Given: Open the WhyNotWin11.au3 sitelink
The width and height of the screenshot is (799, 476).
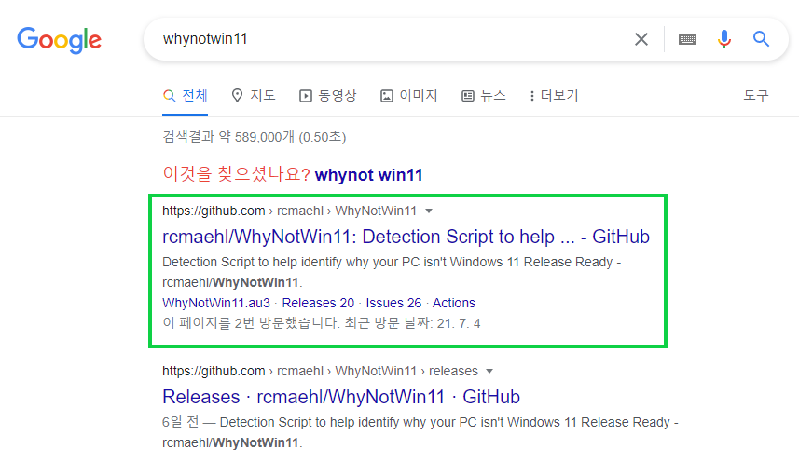Looking at the screenshot, I should click(x=216, y=303).
